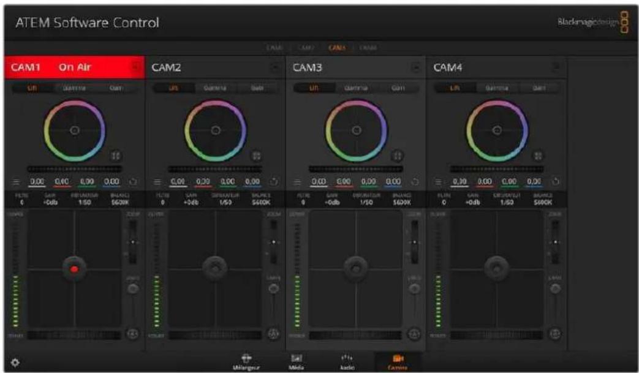Select Gamma mode for CAM1
The width and height of the screenshot is (639, 373).
[x=74, y=88]
